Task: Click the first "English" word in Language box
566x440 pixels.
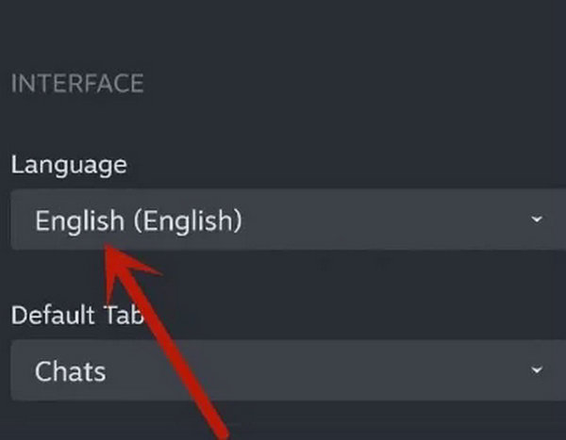Action: click(x=79, y=220)
